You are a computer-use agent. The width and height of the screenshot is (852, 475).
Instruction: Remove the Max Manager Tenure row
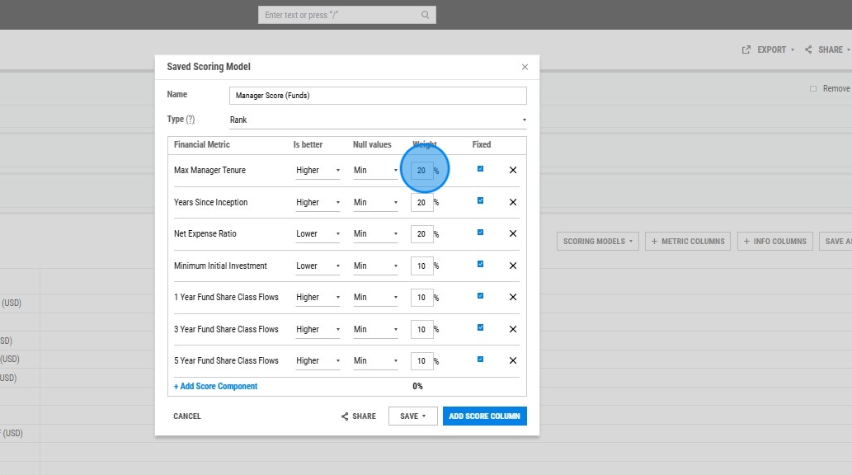pyautogui.click(x=512, y=170)
